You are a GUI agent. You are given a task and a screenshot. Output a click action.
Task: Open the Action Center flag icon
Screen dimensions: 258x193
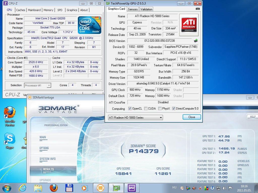tap(230, 188)
